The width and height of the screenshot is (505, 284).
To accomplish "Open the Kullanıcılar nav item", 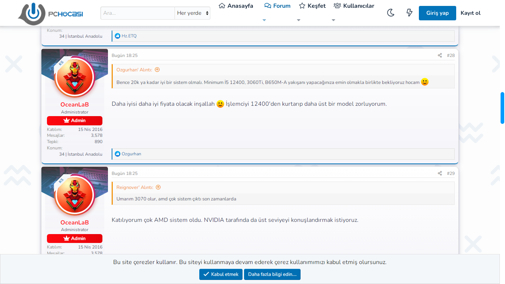I will pyautogui.click(x=354, y=6).
